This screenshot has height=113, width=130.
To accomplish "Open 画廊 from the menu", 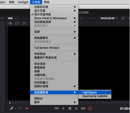I will point(54,71).
